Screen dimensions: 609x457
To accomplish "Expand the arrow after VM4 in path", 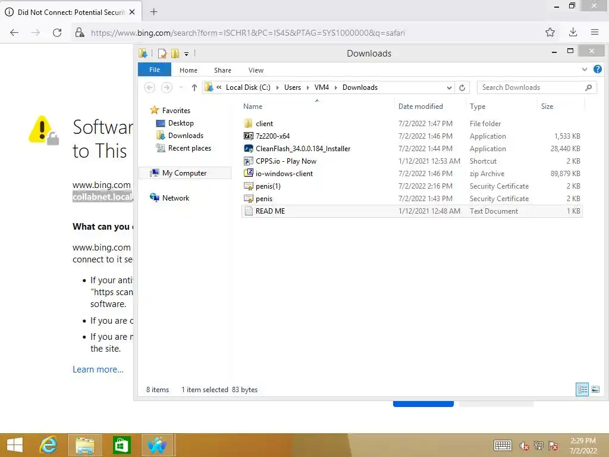I will [336, 87].
